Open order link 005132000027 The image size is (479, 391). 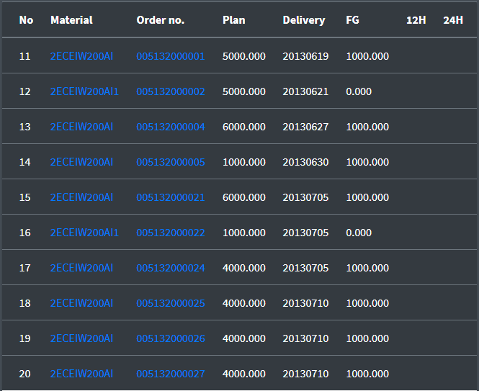[x=171, y=374]
